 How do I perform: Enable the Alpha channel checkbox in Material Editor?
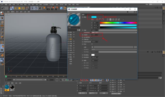pos(74,52)
